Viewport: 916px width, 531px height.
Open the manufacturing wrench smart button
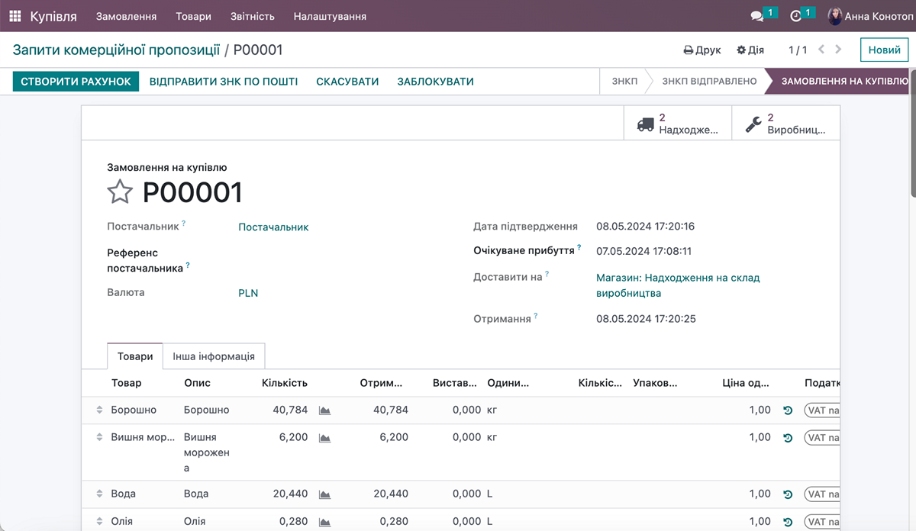pos(786,124)
